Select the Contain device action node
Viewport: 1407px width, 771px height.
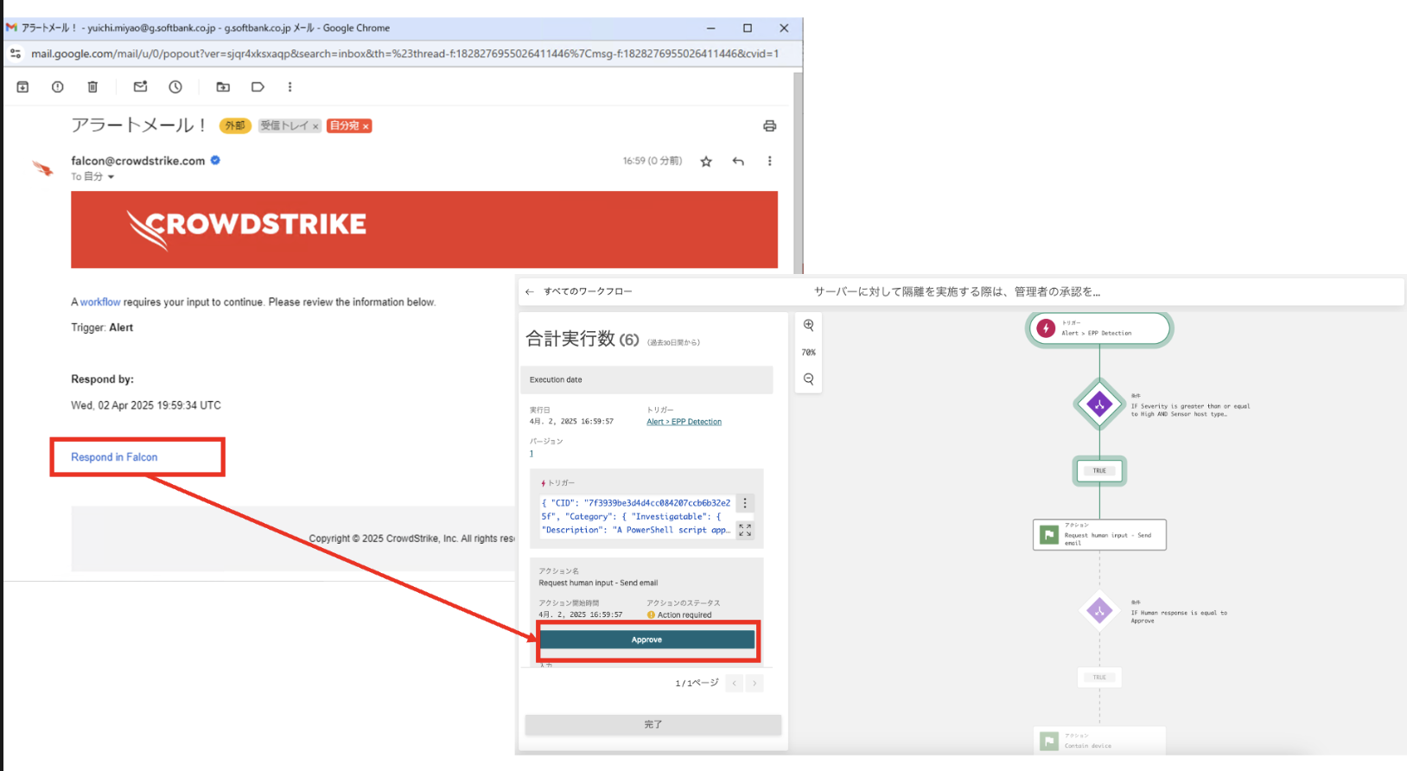click(x=1099, y=741)
